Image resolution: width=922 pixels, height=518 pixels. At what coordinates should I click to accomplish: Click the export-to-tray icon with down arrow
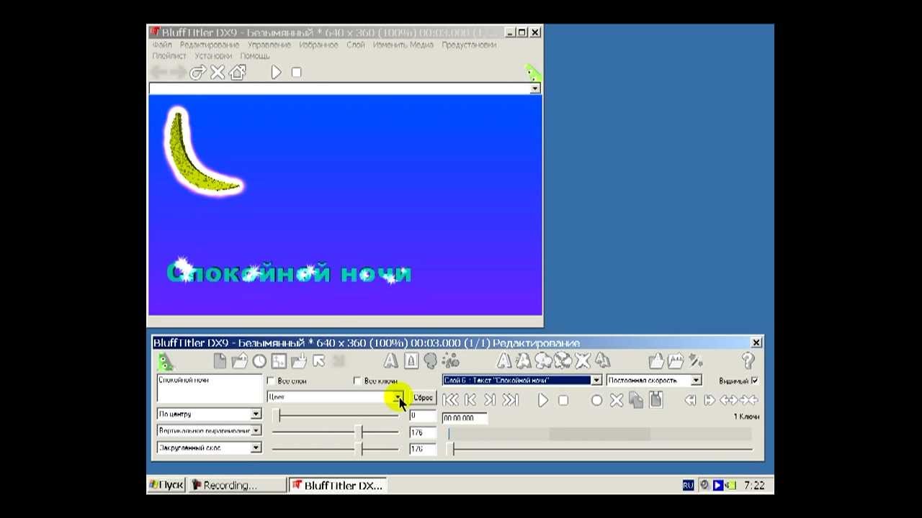click(298, 361)
